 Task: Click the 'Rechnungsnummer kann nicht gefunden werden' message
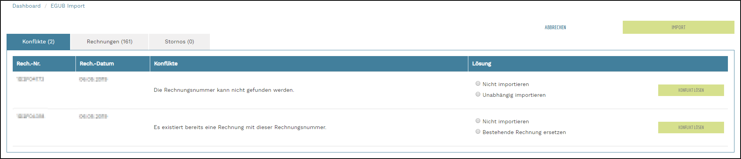pos(224,90)
